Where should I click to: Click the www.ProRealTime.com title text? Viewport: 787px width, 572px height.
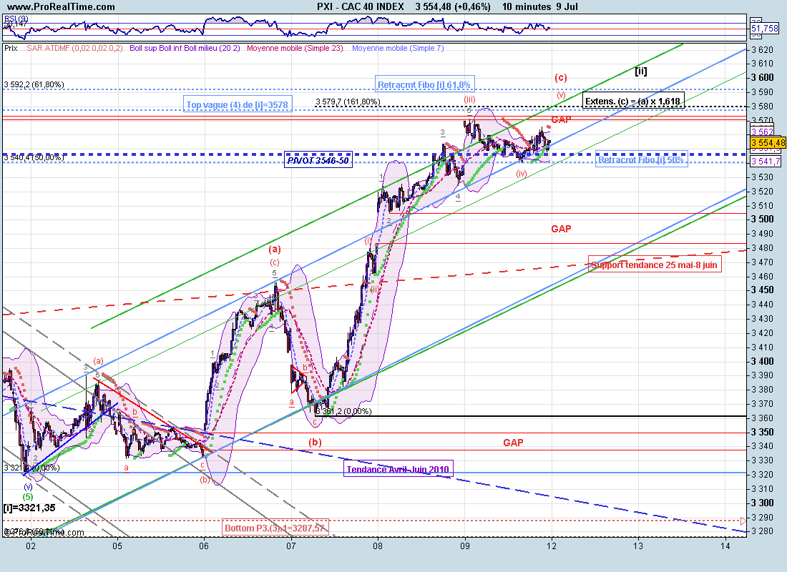point(62,6)
